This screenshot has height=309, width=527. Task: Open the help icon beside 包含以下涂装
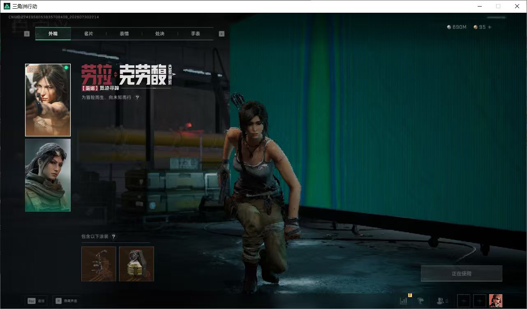114,237
